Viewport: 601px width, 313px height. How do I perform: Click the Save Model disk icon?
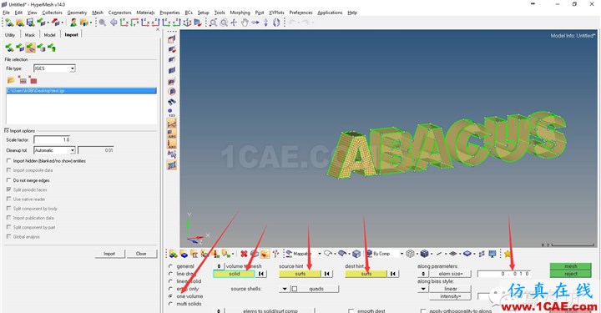(x=30, y=23)
